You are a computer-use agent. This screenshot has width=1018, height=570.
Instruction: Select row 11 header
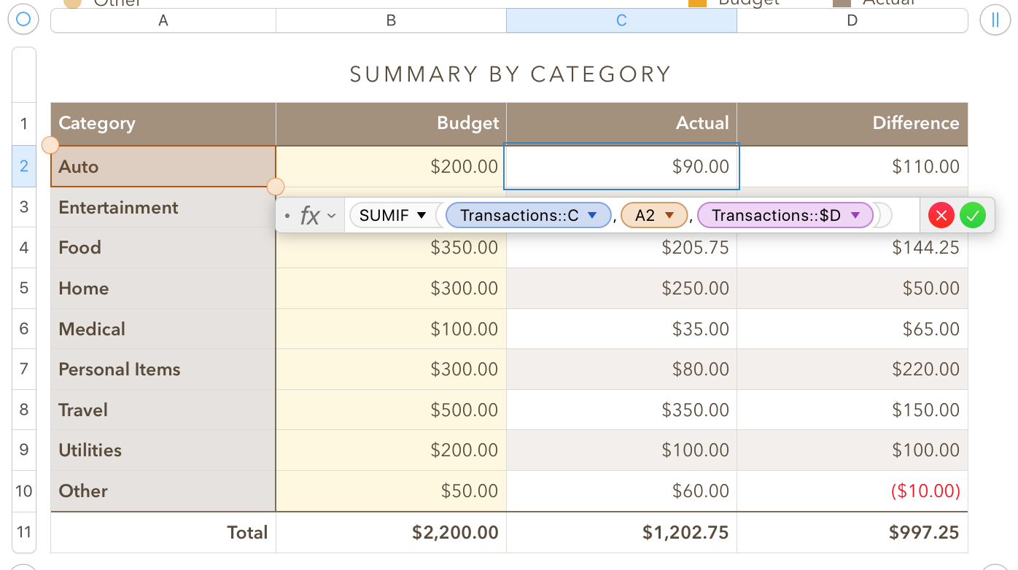24,532
